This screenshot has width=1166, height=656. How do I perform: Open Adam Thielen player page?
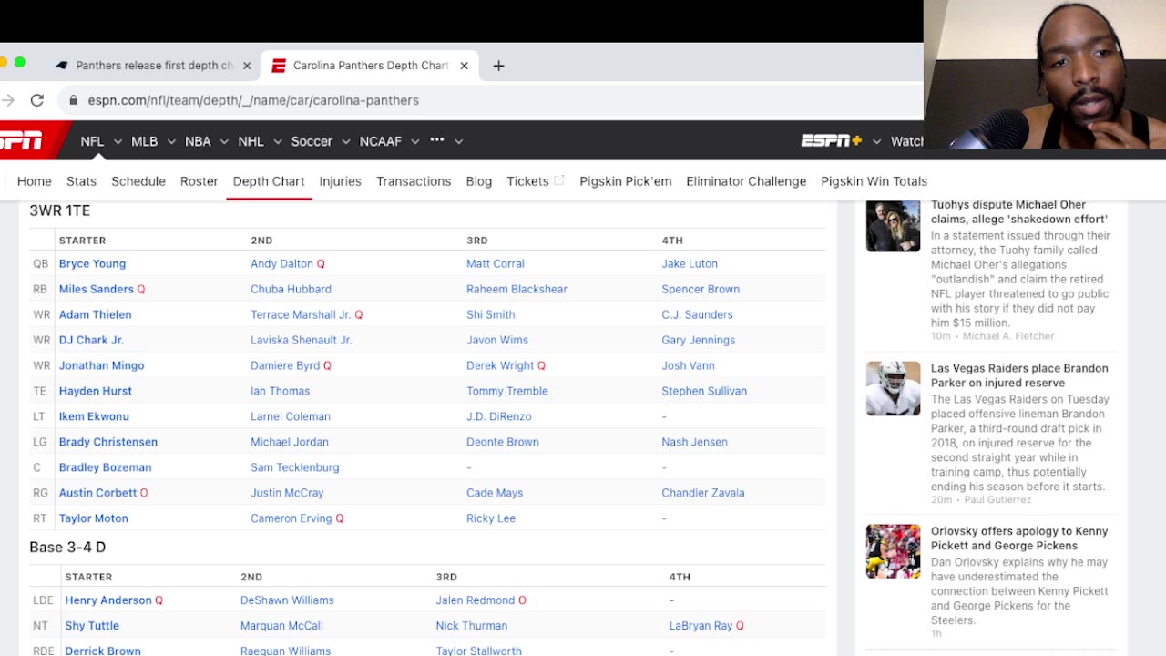pos(95,314)
